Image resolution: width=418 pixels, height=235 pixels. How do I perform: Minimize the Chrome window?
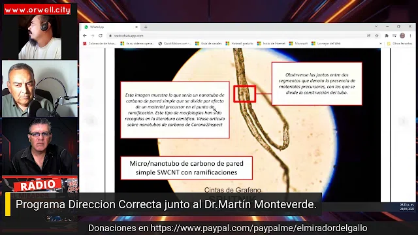click(387, 26)
